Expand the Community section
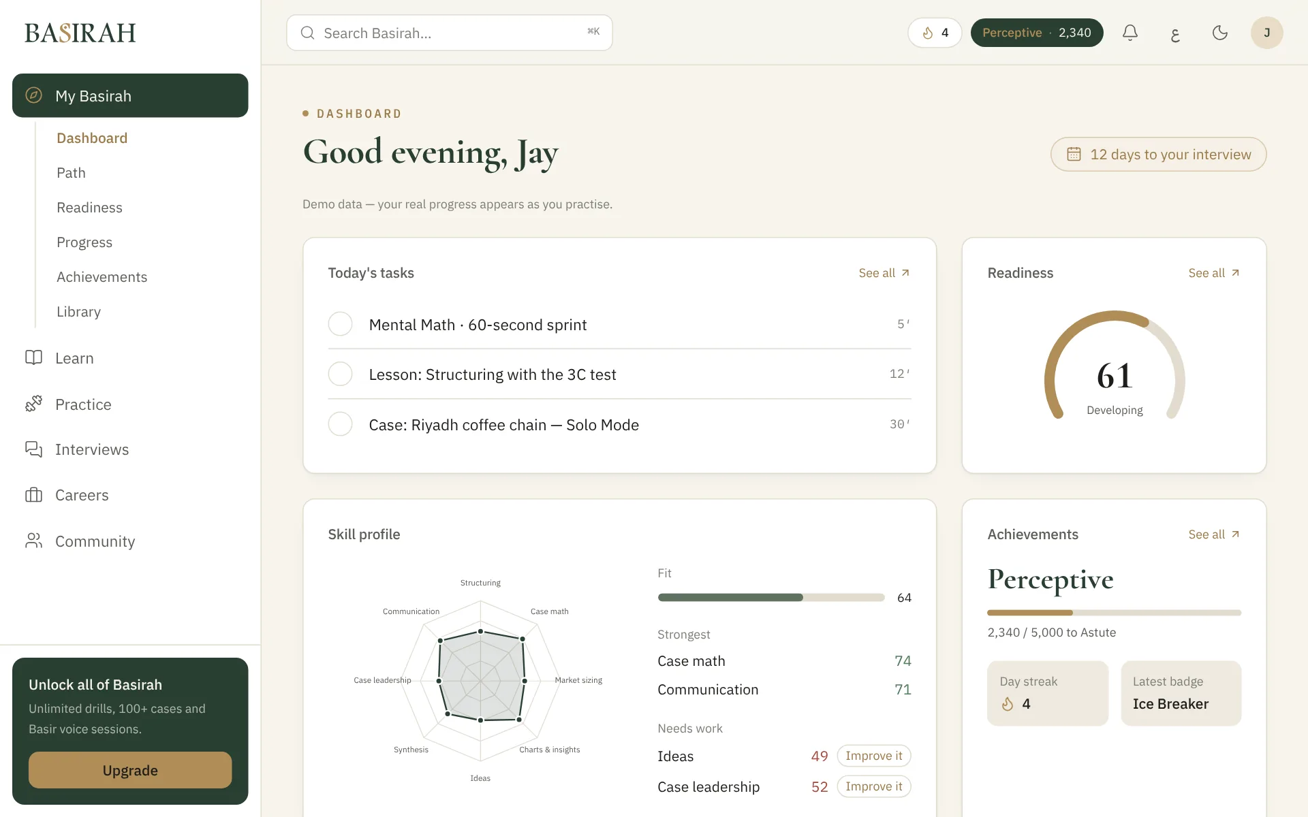This screenshot has height=817, width=1308. click(x=130, y=541)
